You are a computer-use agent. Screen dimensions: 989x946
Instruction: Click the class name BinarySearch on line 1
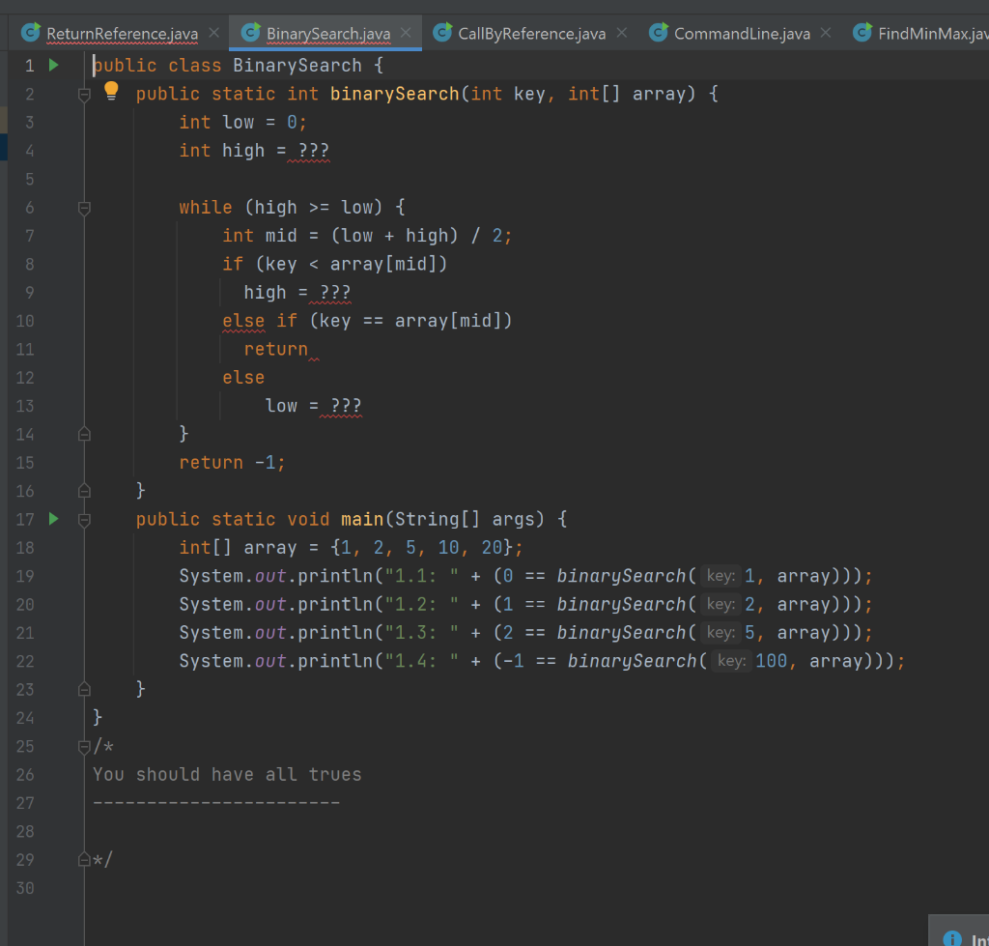tap(297, 66)
